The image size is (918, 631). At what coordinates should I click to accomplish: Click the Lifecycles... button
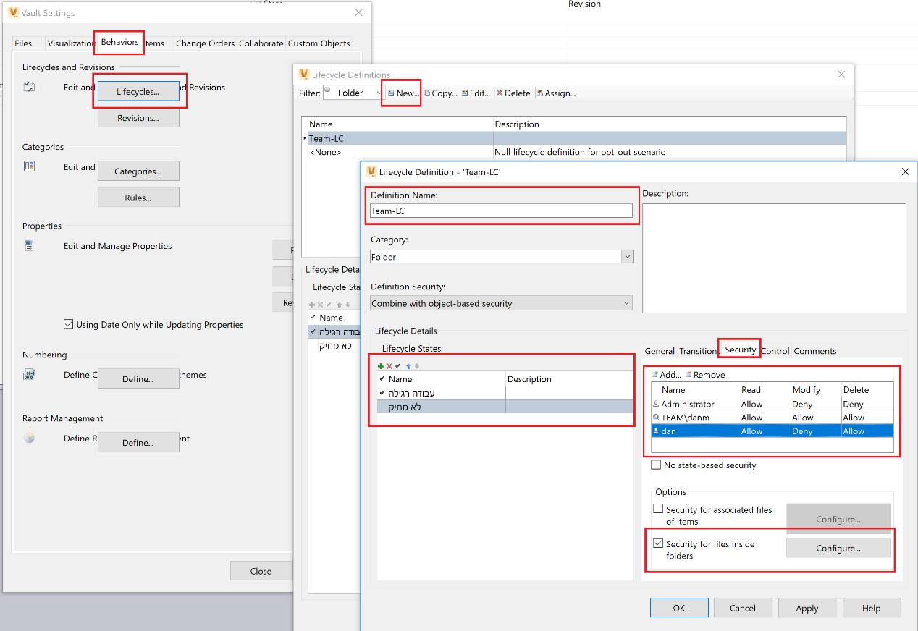point(138,92)
